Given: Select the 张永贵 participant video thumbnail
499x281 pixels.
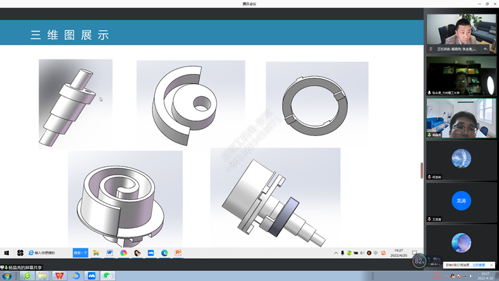Looking at the screenshot, I should [x=461, y=76].
